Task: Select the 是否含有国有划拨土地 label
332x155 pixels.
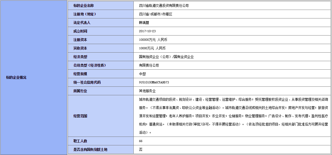Action: pyautogui.click(x=90, y=149)
